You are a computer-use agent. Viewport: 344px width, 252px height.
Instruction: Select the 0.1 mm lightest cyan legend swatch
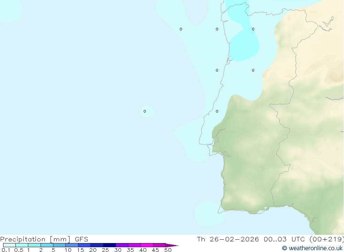[x=9, y=245]
